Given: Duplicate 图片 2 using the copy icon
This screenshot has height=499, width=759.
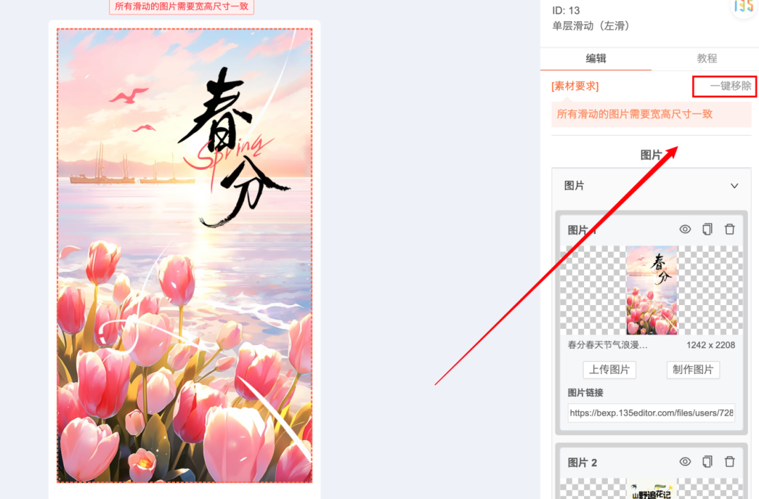Looking at the screenshot, I should point(707,462).
